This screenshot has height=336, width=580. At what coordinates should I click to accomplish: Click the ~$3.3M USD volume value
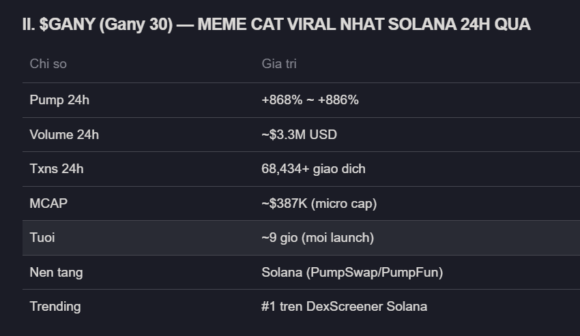[x=299, y=135]
